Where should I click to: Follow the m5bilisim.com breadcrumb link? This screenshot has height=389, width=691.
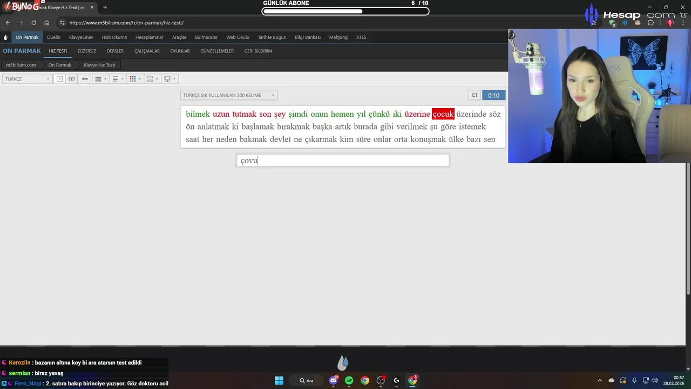[x=21, y=65]
